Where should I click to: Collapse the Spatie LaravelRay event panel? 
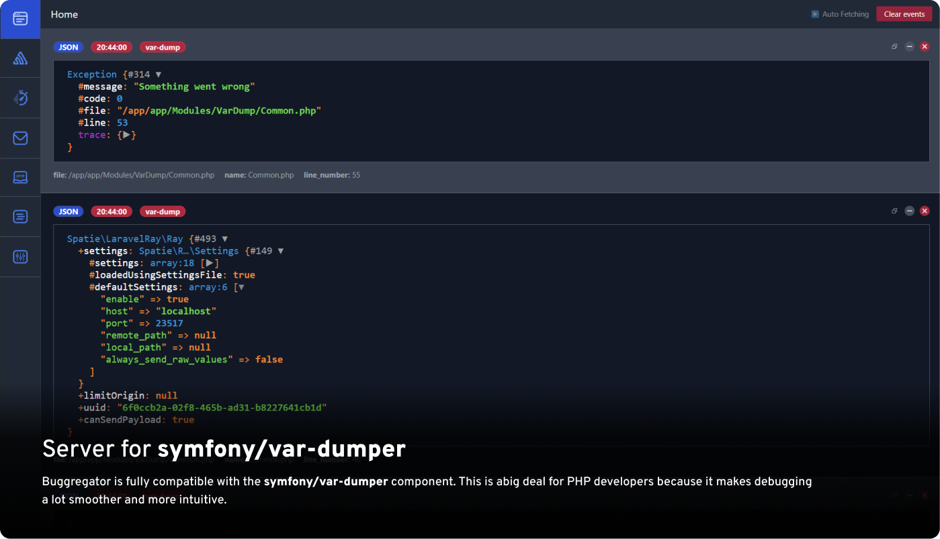pyautogui.click(x=910, y=211)
